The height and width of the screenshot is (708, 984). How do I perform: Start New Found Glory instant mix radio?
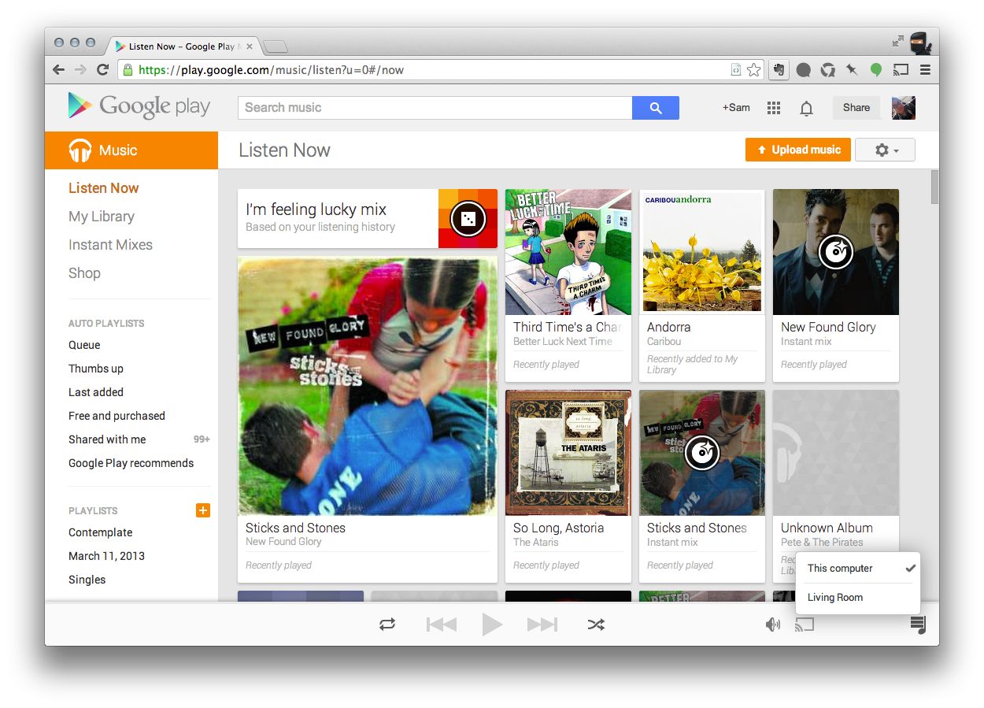point(835,252)
